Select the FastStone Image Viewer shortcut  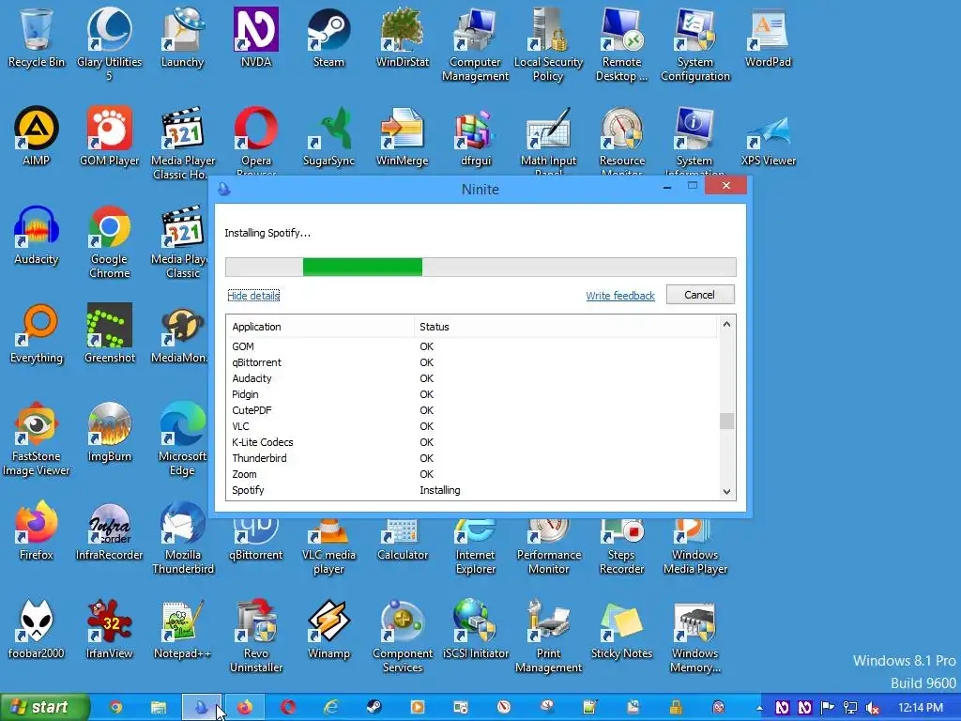click(37, 438)
